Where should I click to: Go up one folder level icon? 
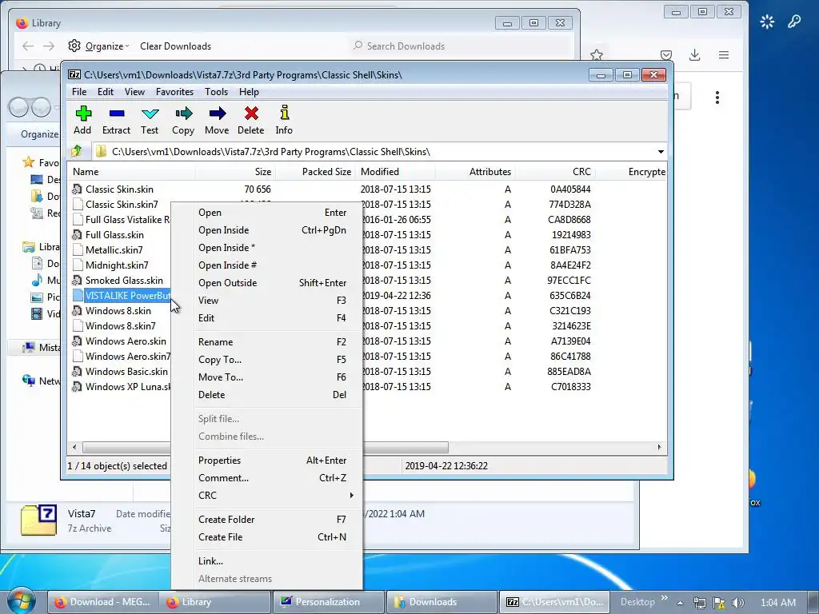[78, 151]
